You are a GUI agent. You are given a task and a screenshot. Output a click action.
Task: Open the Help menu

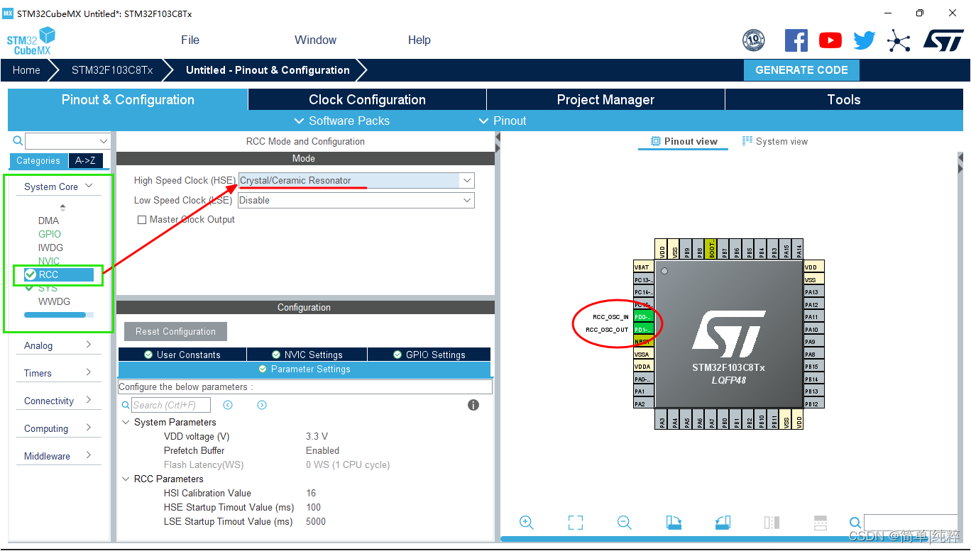pyautogui.click(x=419, y=40)
